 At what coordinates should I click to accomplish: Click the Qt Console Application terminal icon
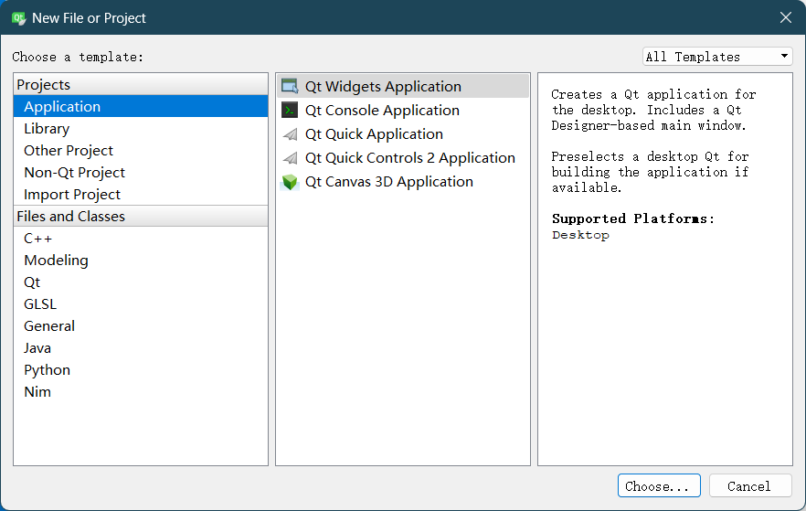290,110
